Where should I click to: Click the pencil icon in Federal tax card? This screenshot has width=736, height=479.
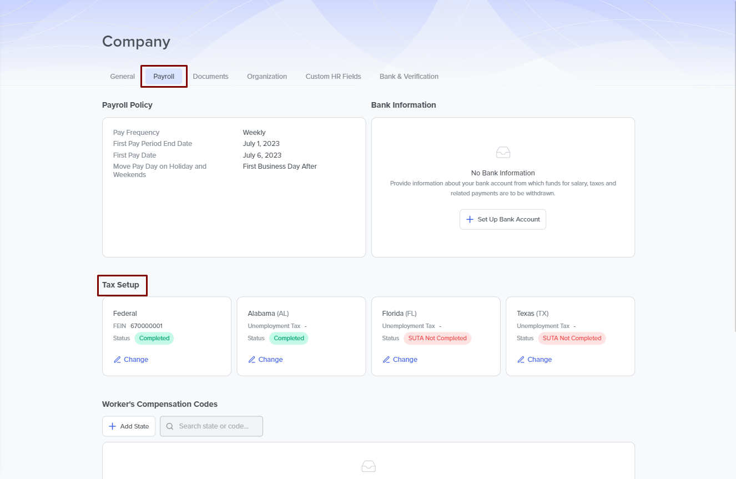[x=117, y=360]
